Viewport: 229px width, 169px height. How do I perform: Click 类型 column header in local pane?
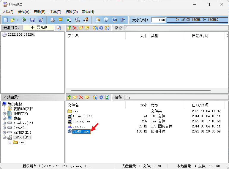(x=167, y=105)
